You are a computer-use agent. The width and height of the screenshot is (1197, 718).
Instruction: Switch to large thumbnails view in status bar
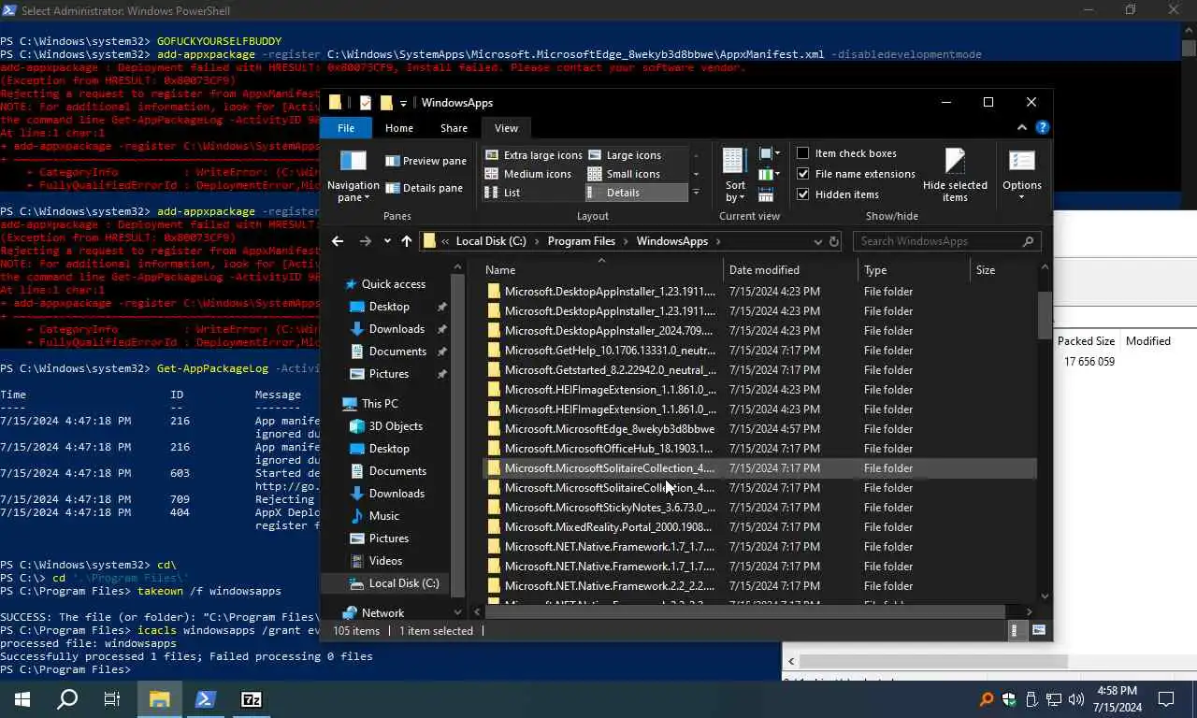click(1038, 631)
